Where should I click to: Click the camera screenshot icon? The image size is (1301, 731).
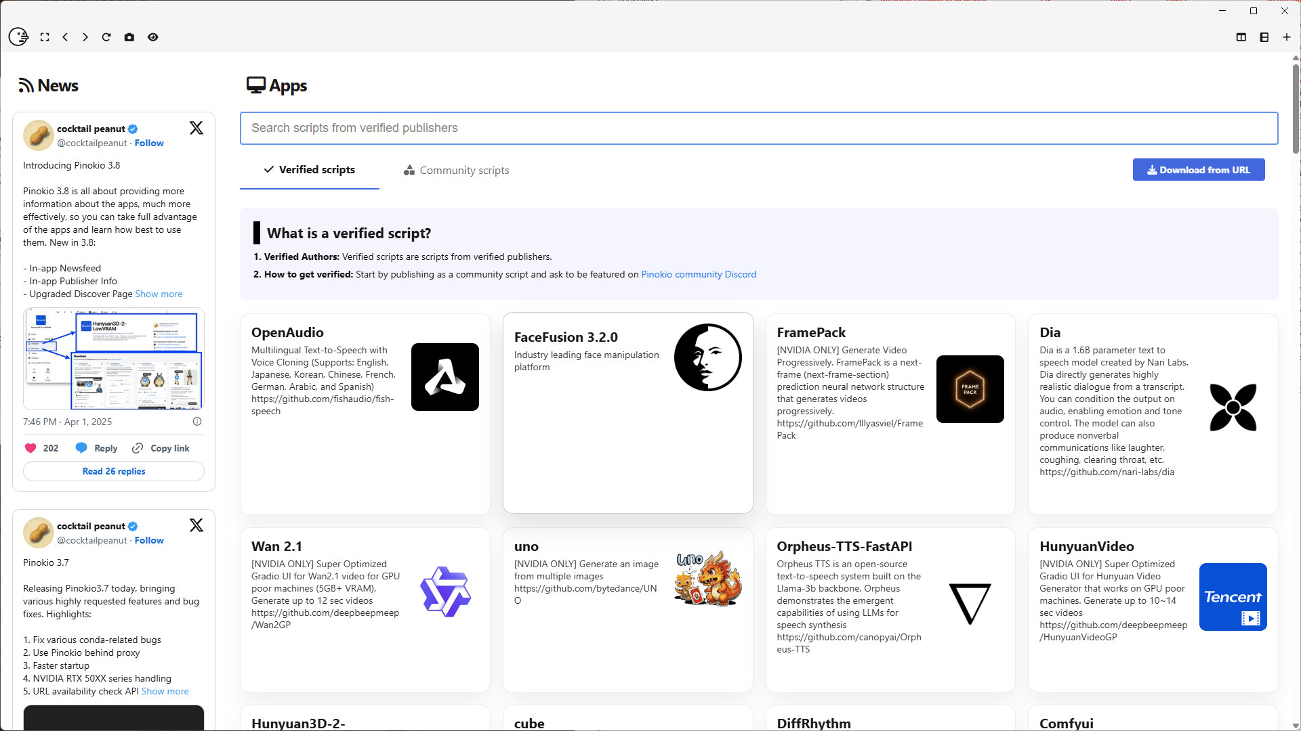[x=129, y=37]
